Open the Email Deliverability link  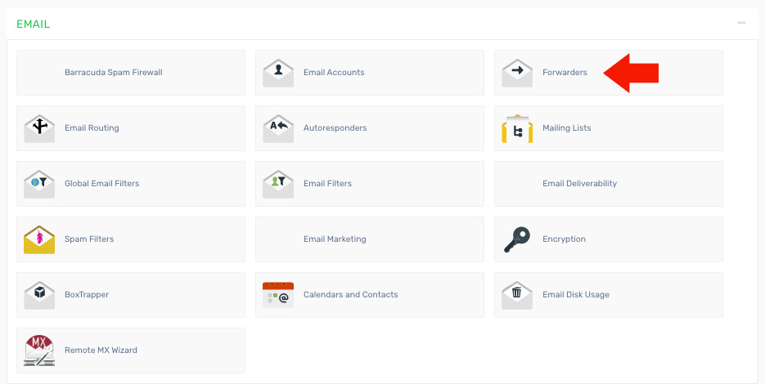point(579,184)
